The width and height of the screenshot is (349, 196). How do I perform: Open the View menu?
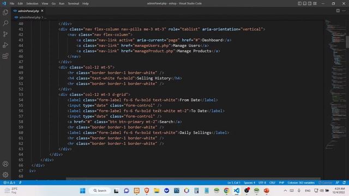point(45,3)
